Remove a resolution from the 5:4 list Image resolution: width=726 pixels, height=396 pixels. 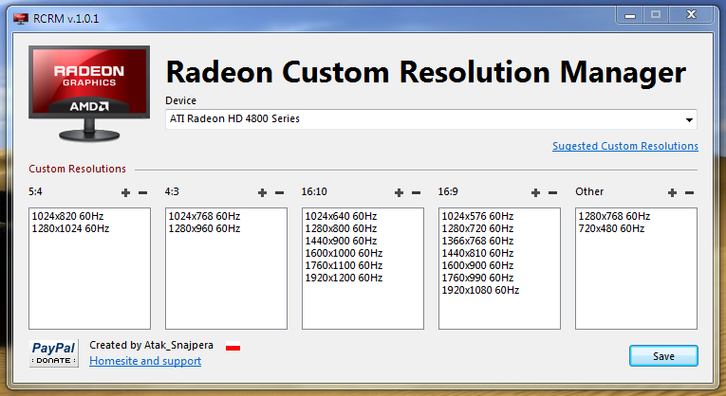tap(142, 192)
